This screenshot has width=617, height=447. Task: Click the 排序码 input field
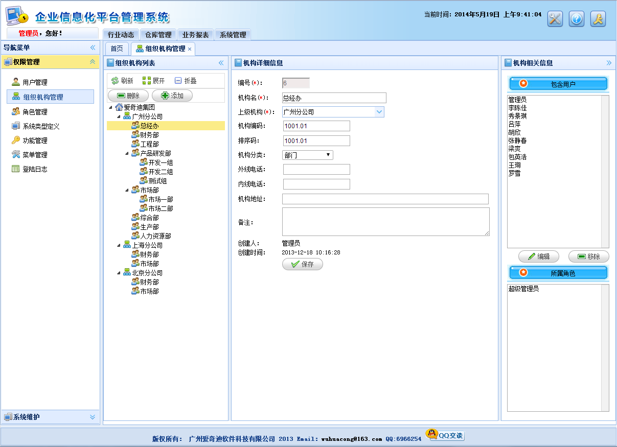click(316, 140)
